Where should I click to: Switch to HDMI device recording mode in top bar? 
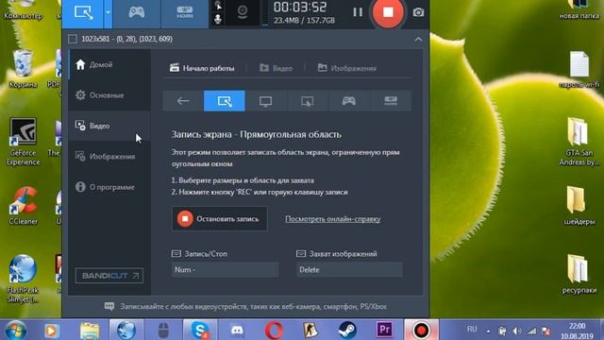point(185,12)
